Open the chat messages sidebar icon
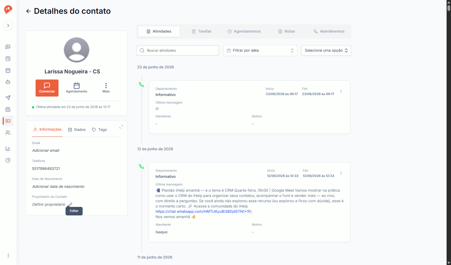This screenshot has height=265, width=451. (8, 47)
